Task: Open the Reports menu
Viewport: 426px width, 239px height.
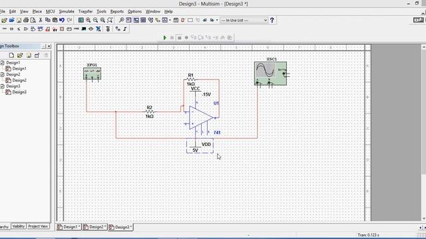Action: [x=117, y=11]
